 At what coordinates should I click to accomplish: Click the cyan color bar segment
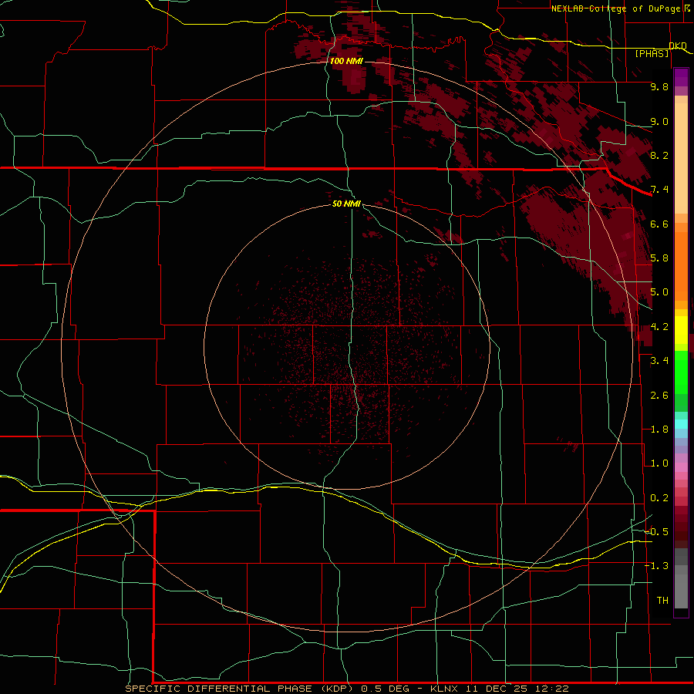pyautogui.click(x=681, y=424)
